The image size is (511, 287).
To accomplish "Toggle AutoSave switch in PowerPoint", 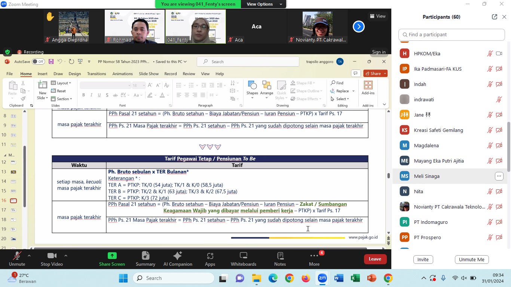I will pyautogui.click(x=38, y=62).
